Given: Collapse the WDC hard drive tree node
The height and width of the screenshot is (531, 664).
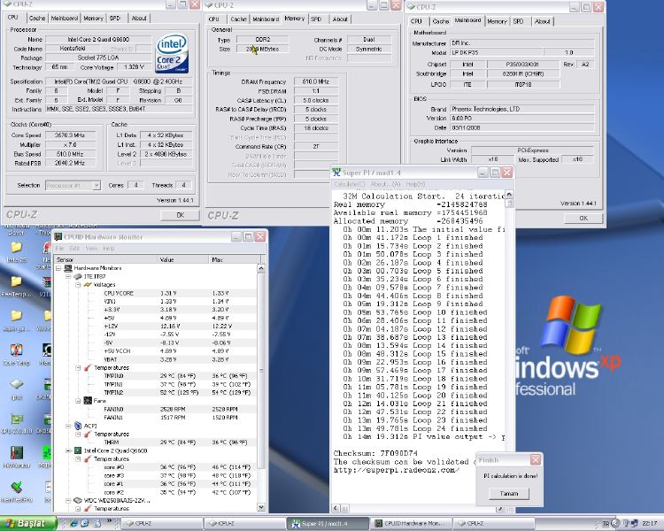Looking at the screenshot, I should 68,500.
